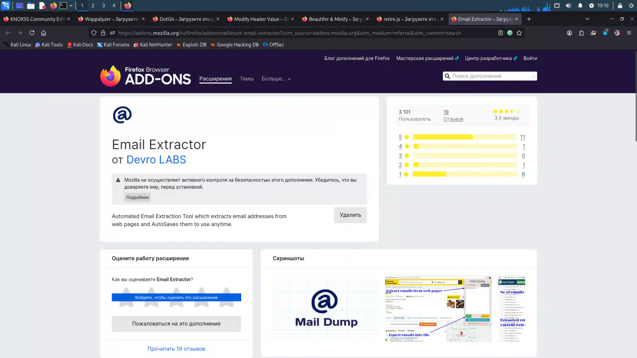The height and width of the screenshot is (358, 637).
Task: Switch to the KNOXSS Community Edition tab
Action: pos(37,19)
